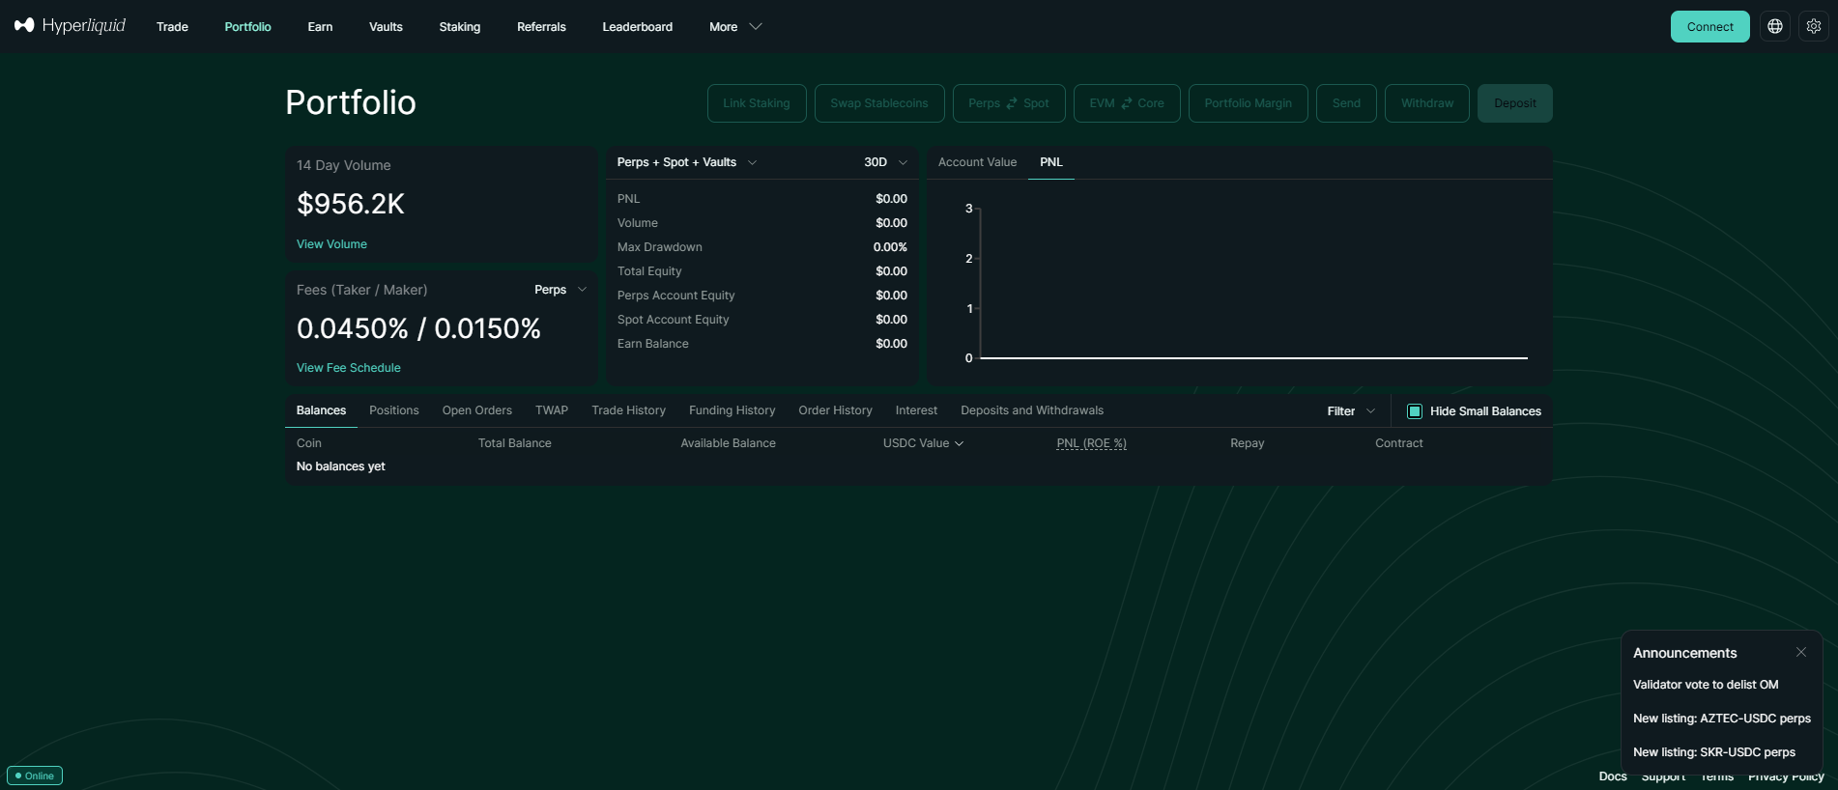
Task: Expand the USDC Value column dropdown
Action: [x=923, y=443]
